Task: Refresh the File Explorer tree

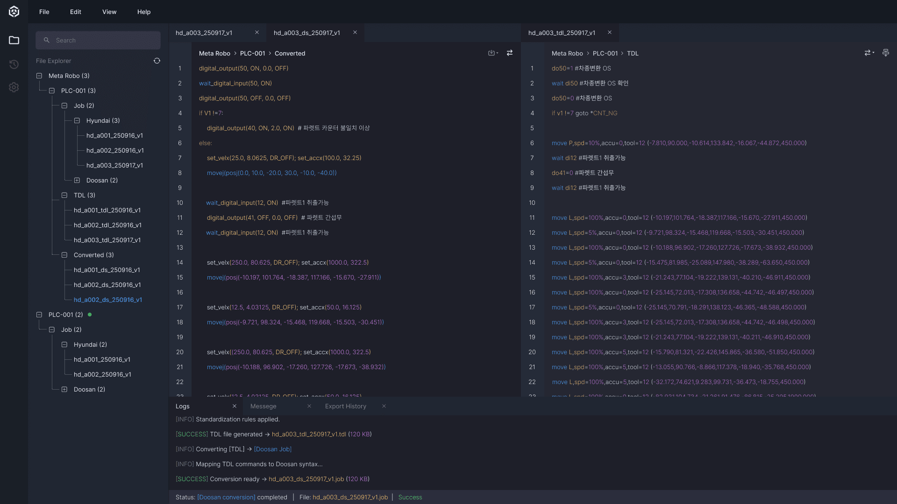Action: pos(157,61)
